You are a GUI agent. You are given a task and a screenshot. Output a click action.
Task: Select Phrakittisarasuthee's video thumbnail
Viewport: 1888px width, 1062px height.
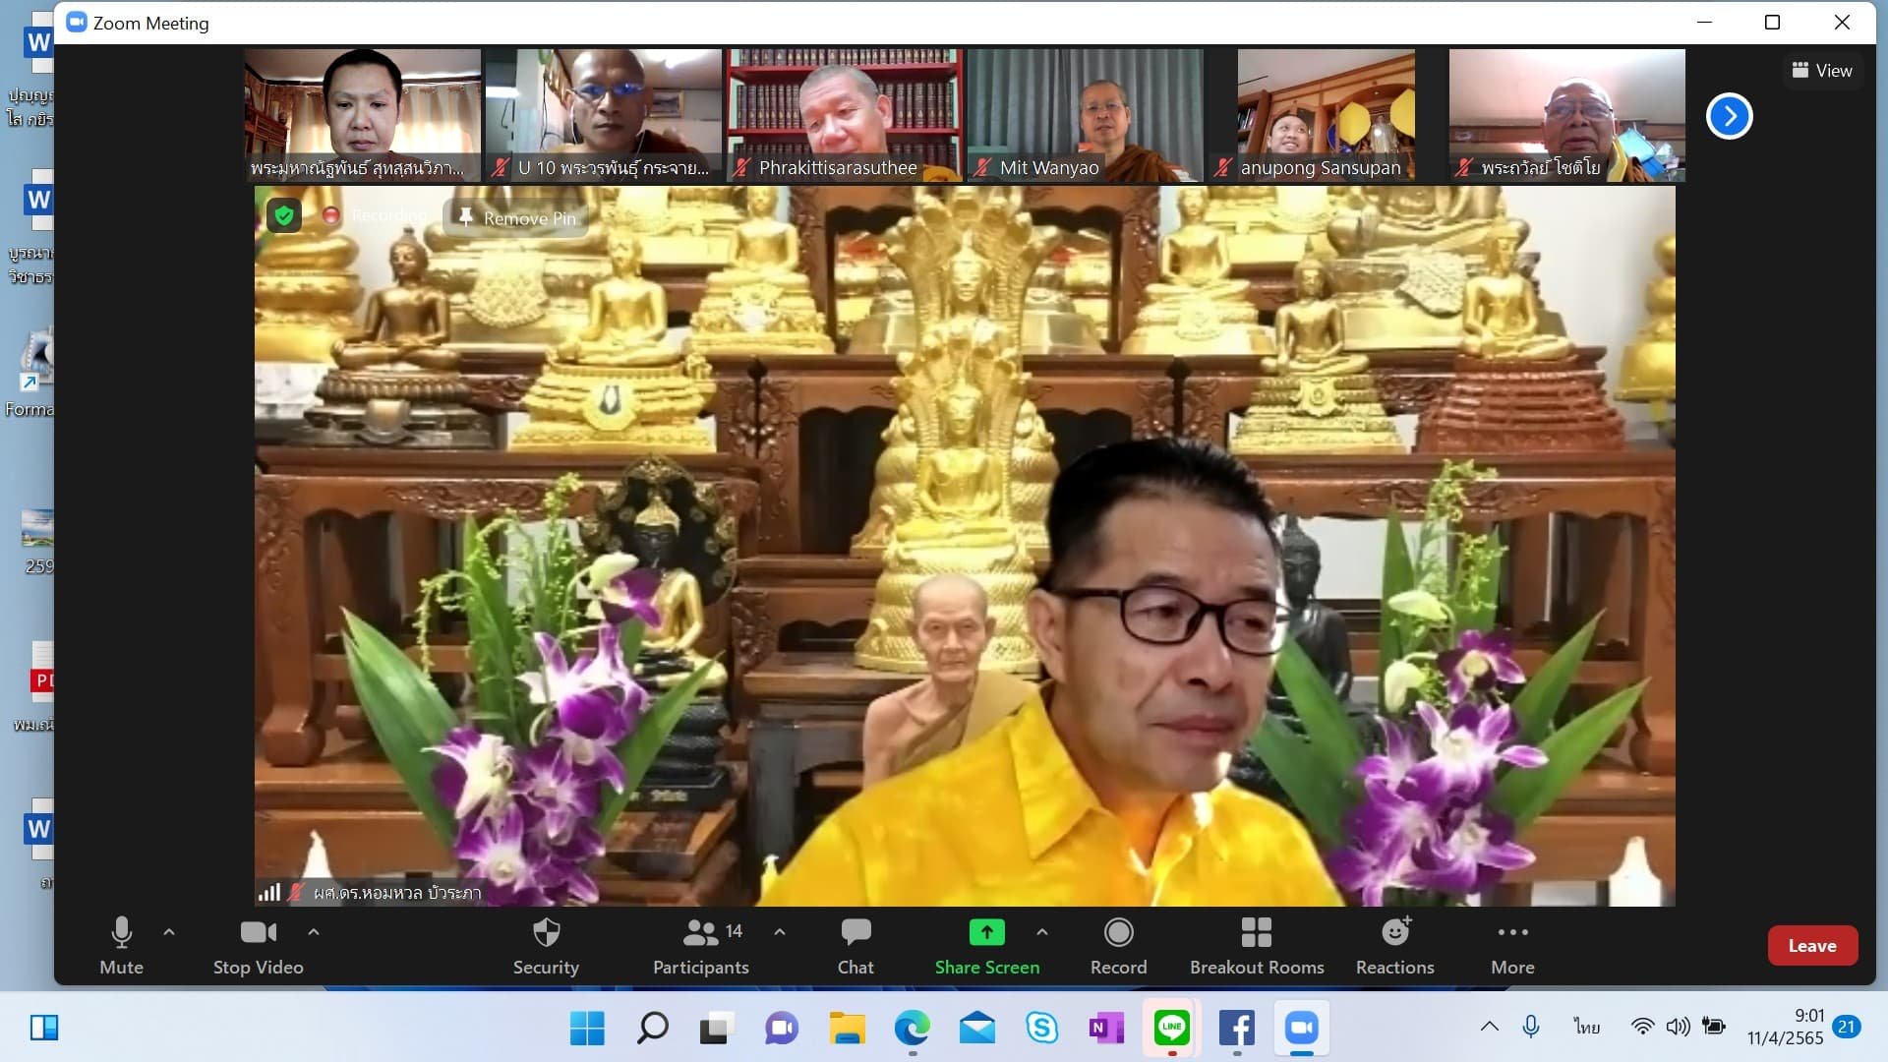pos(844,115)
